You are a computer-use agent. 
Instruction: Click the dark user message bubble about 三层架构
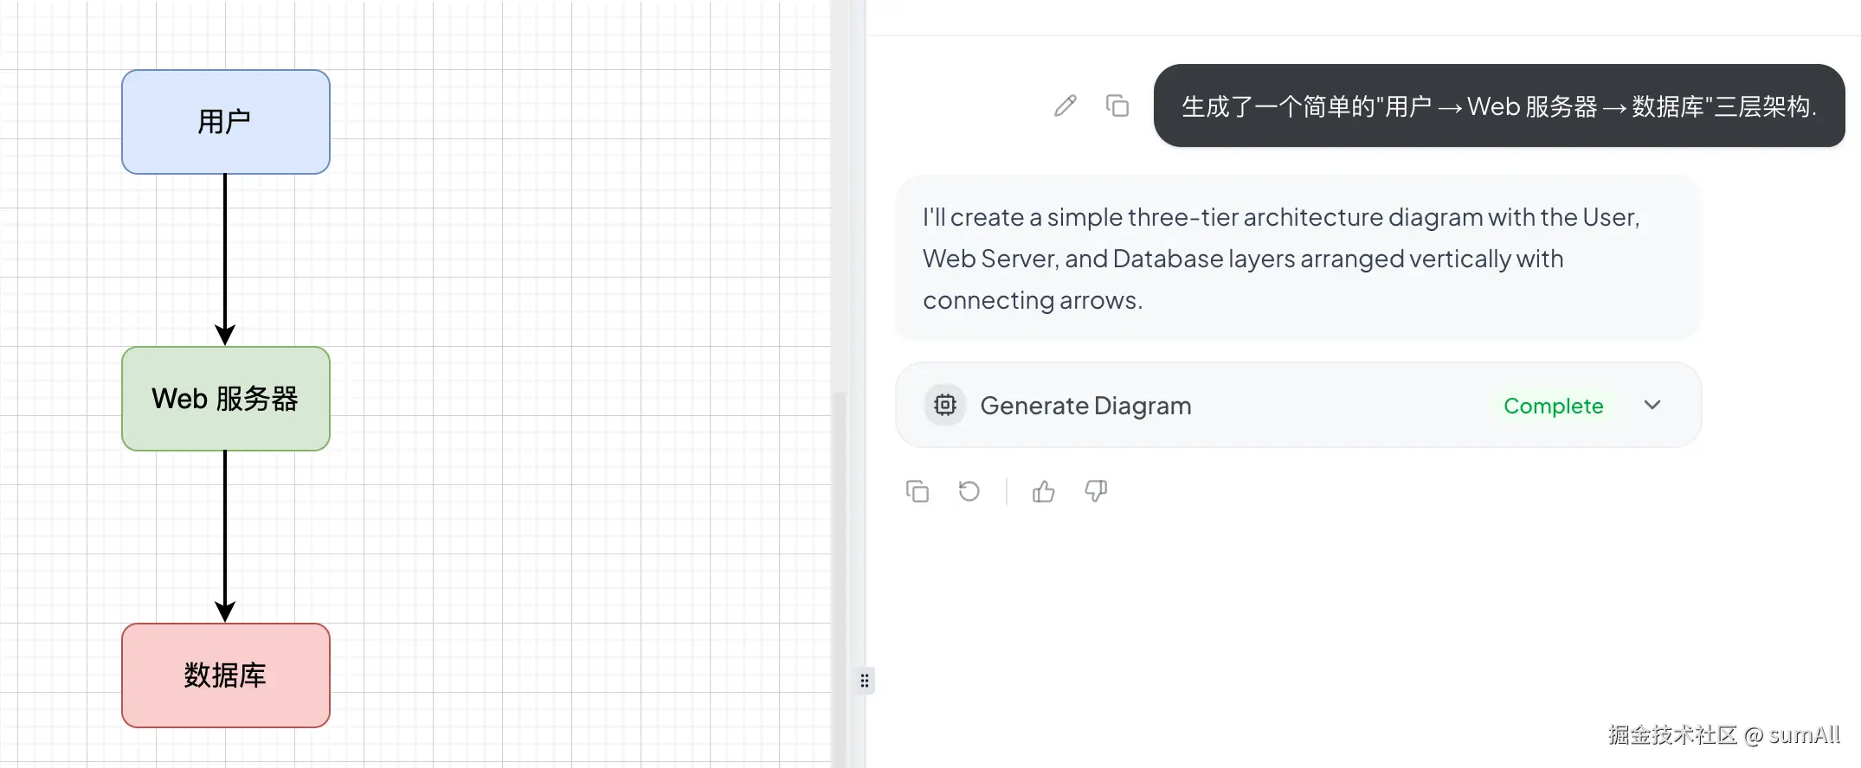click(1499, 106)
